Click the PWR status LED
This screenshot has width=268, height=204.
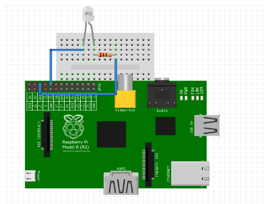click(186, 98)
